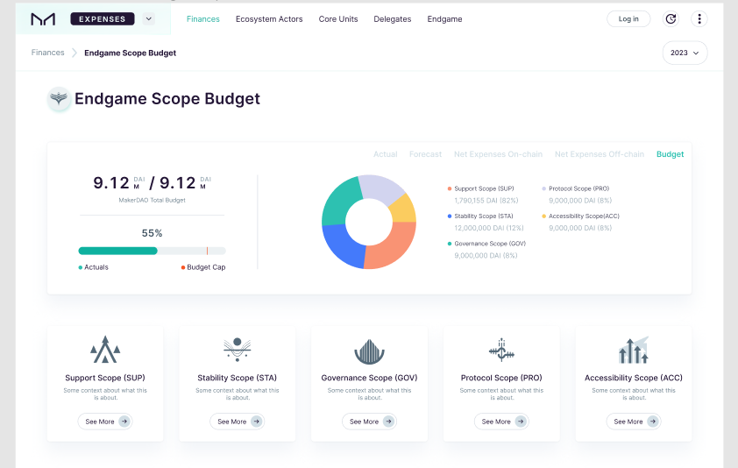The width and height of the screenshot is (738, 468).
Task: Click the Endgame Scope Budget header emblem
Action: click(x=59, y=99)
